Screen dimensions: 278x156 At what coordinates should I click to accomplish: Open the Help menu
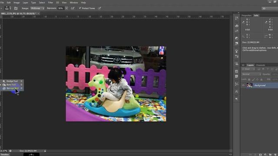[83, 3]
